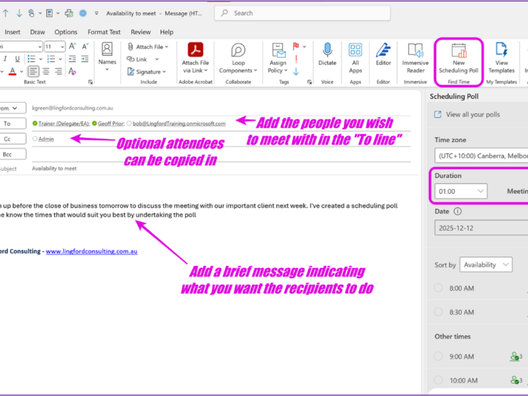Click View all your polls link
528x396 pixels.
pyautogui.click(x=473, y=114)
